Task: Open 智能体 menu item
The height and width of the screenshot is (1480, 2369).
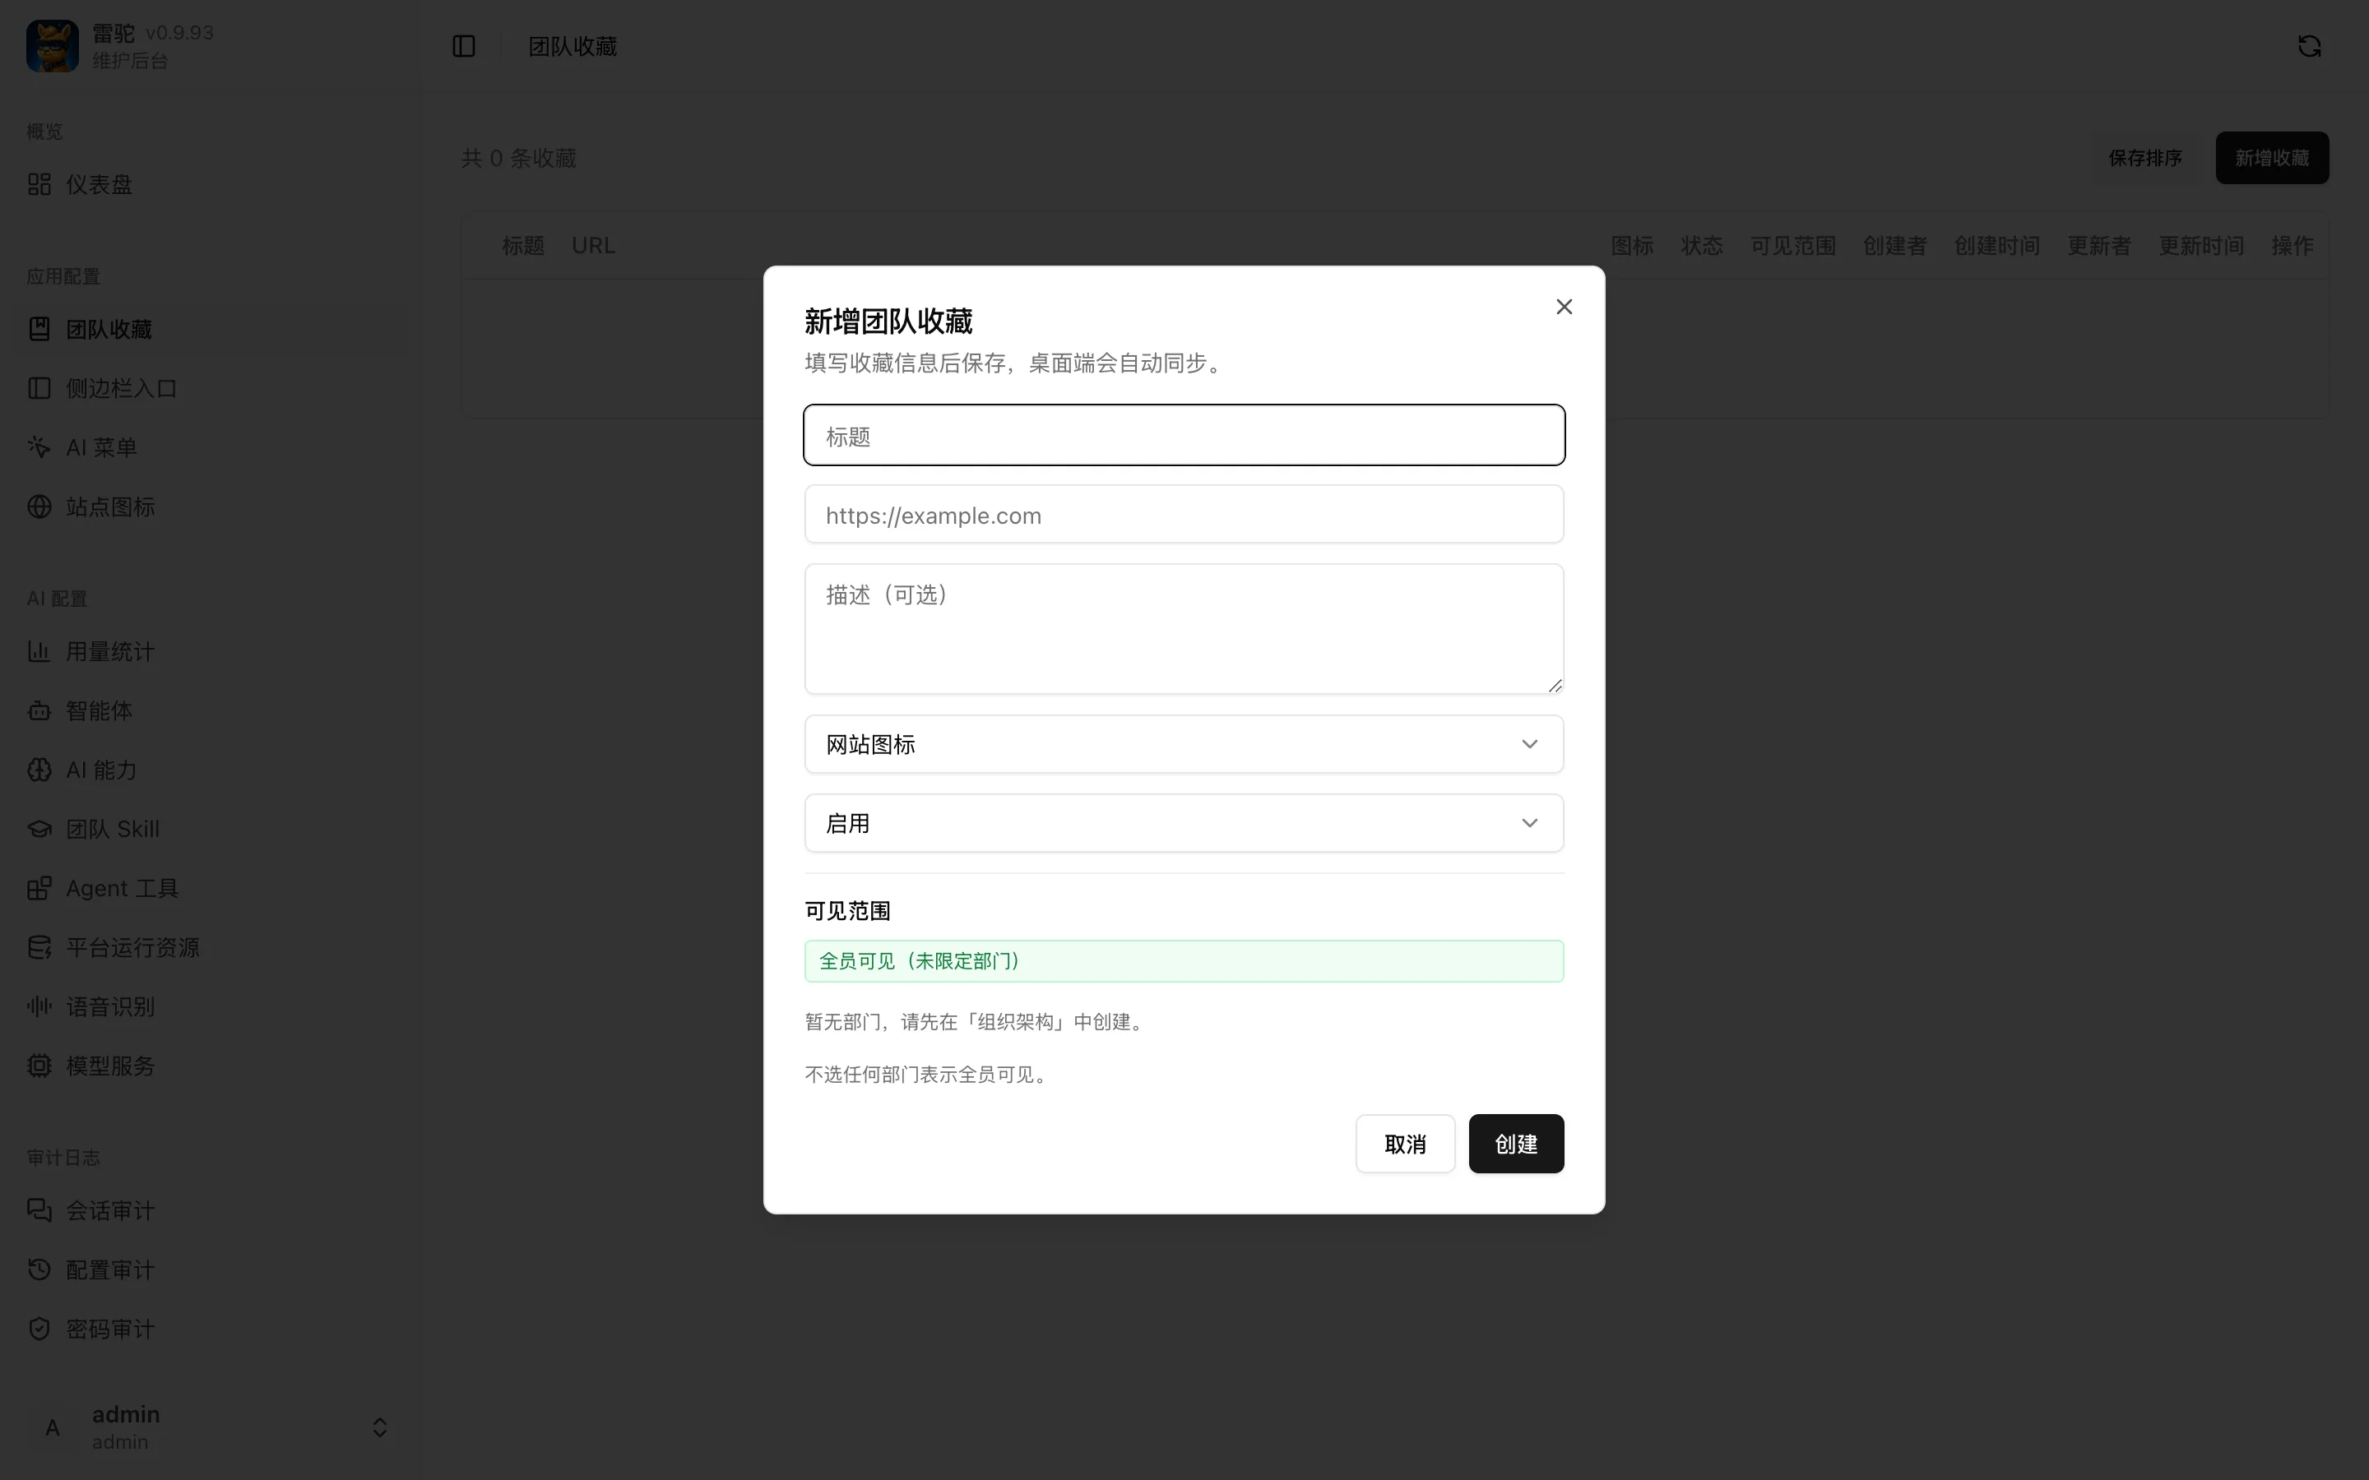Action: (x=211, y=710)
